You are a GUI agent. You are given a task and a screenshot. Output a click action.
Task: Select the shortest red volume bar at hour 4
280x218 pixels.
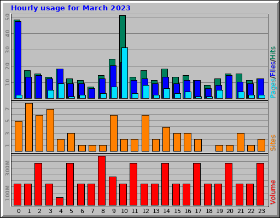60,201
